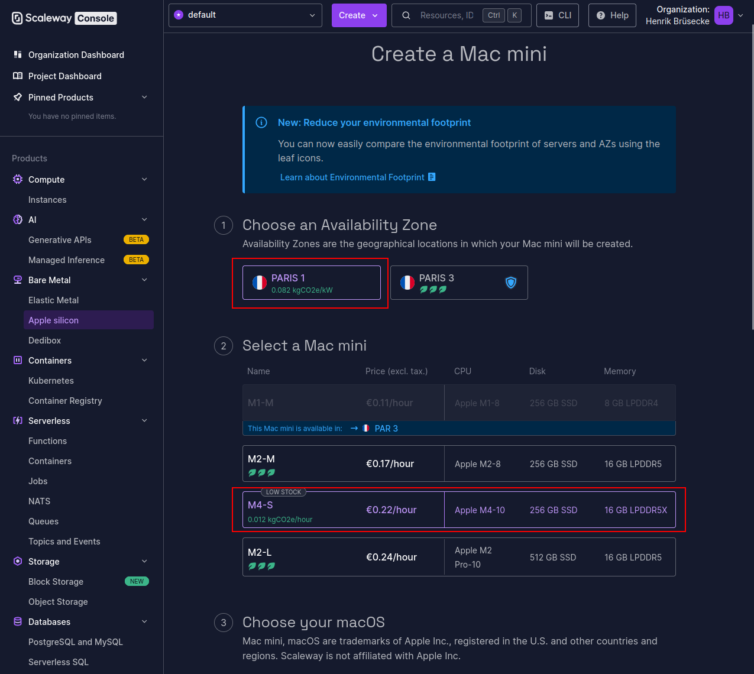Choose the M4-S Mac mini offer

click(459, 510)
